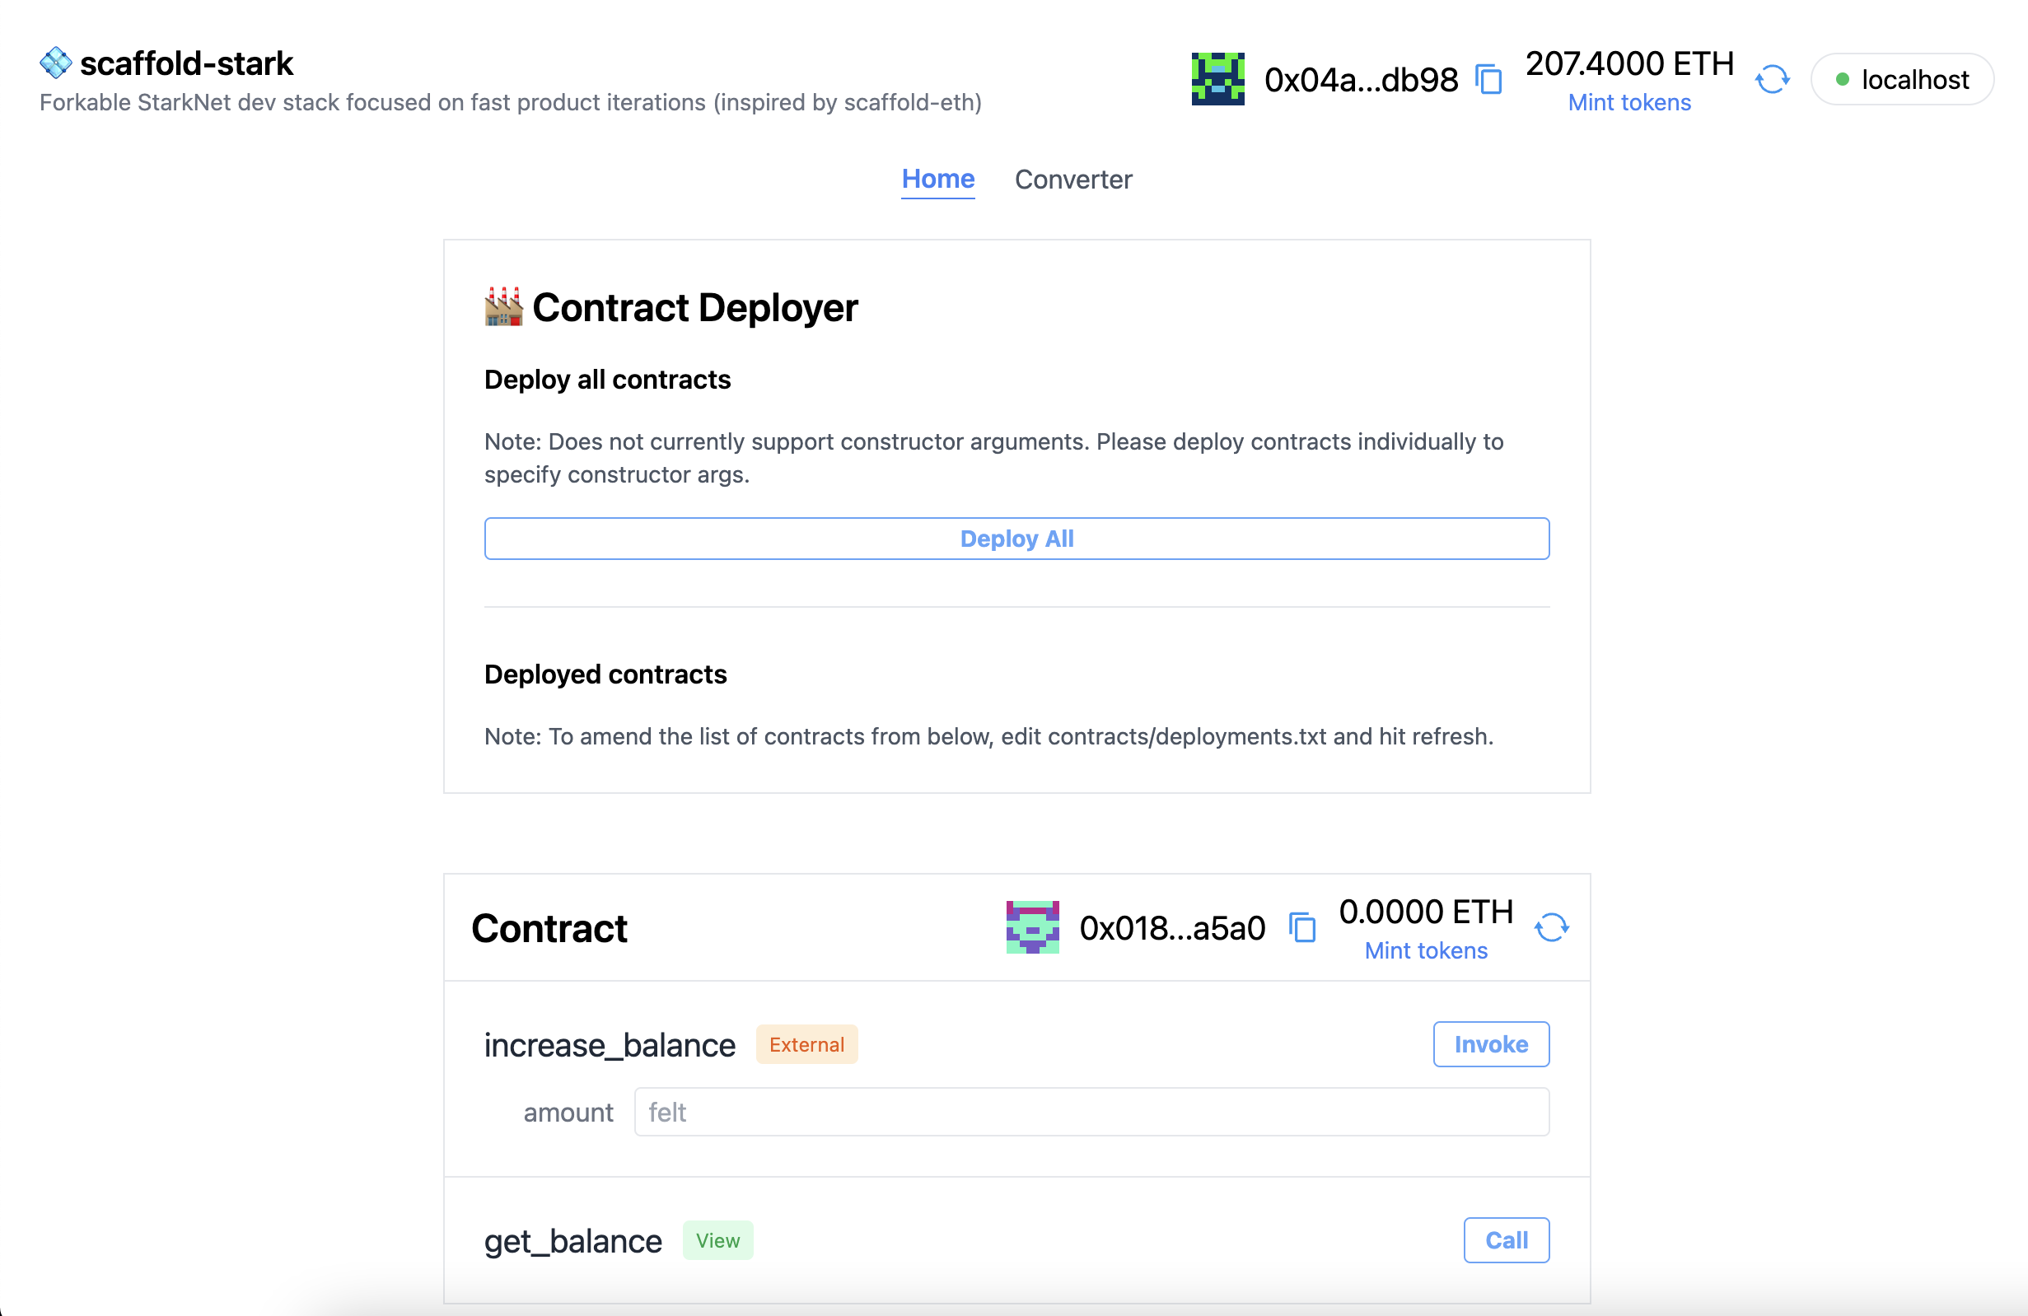The width and height of the screenshot is (2028, 1316).
Task: Refresh the contract's 0.0000 ETH balance
Action: click(1553, 927)
